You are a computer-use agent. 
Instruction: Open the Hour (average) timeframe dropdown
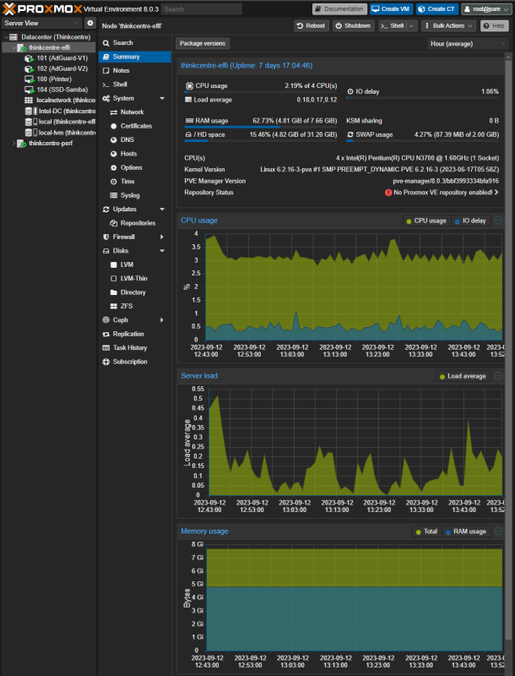click(467, 44)
